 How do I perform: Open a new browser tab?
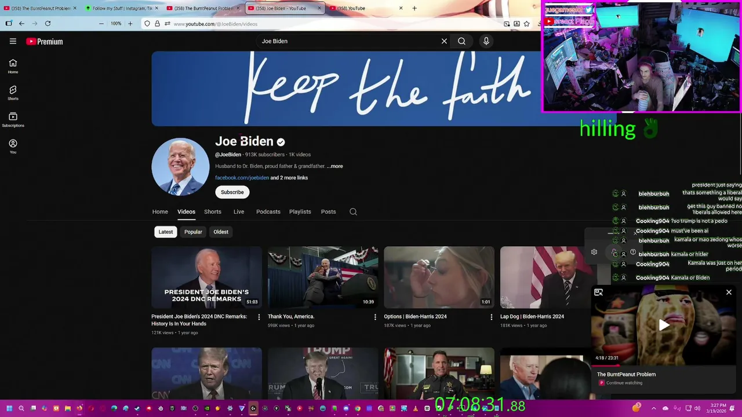(x=414, y=8)
